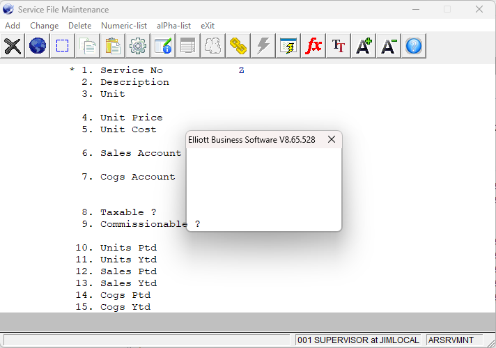This screenshot has width=496, height=348.
Task: Click the X cancel toolbar icon
Action: pyautogui.click(x=13, y=47)
